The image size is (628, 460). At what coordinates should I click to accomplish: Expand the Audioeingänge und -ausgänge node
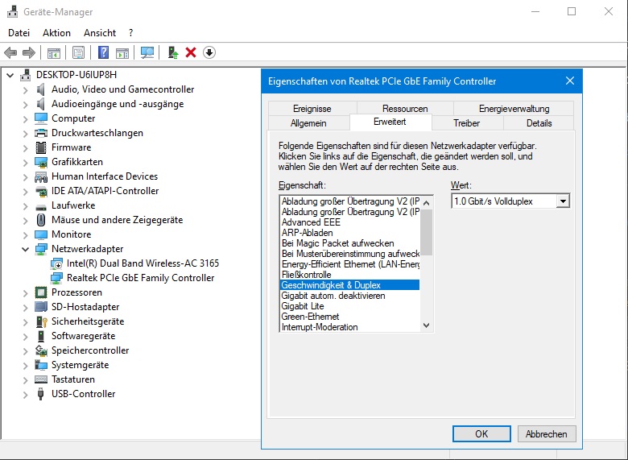(25, 105)
